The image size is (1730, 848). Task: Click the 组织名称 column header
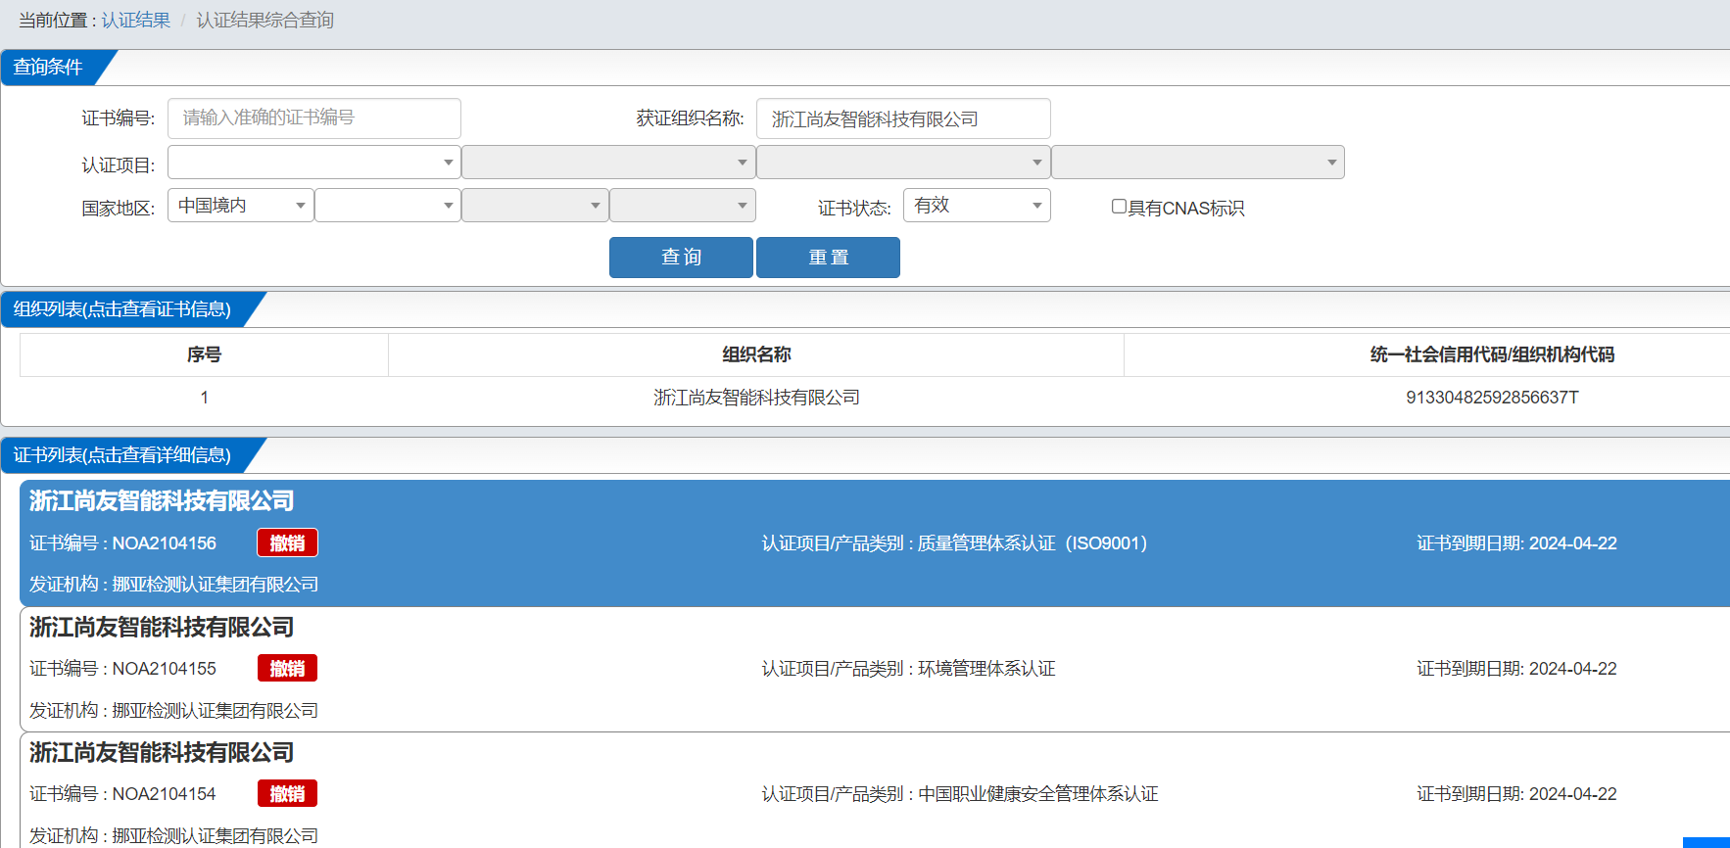point(756,354)
